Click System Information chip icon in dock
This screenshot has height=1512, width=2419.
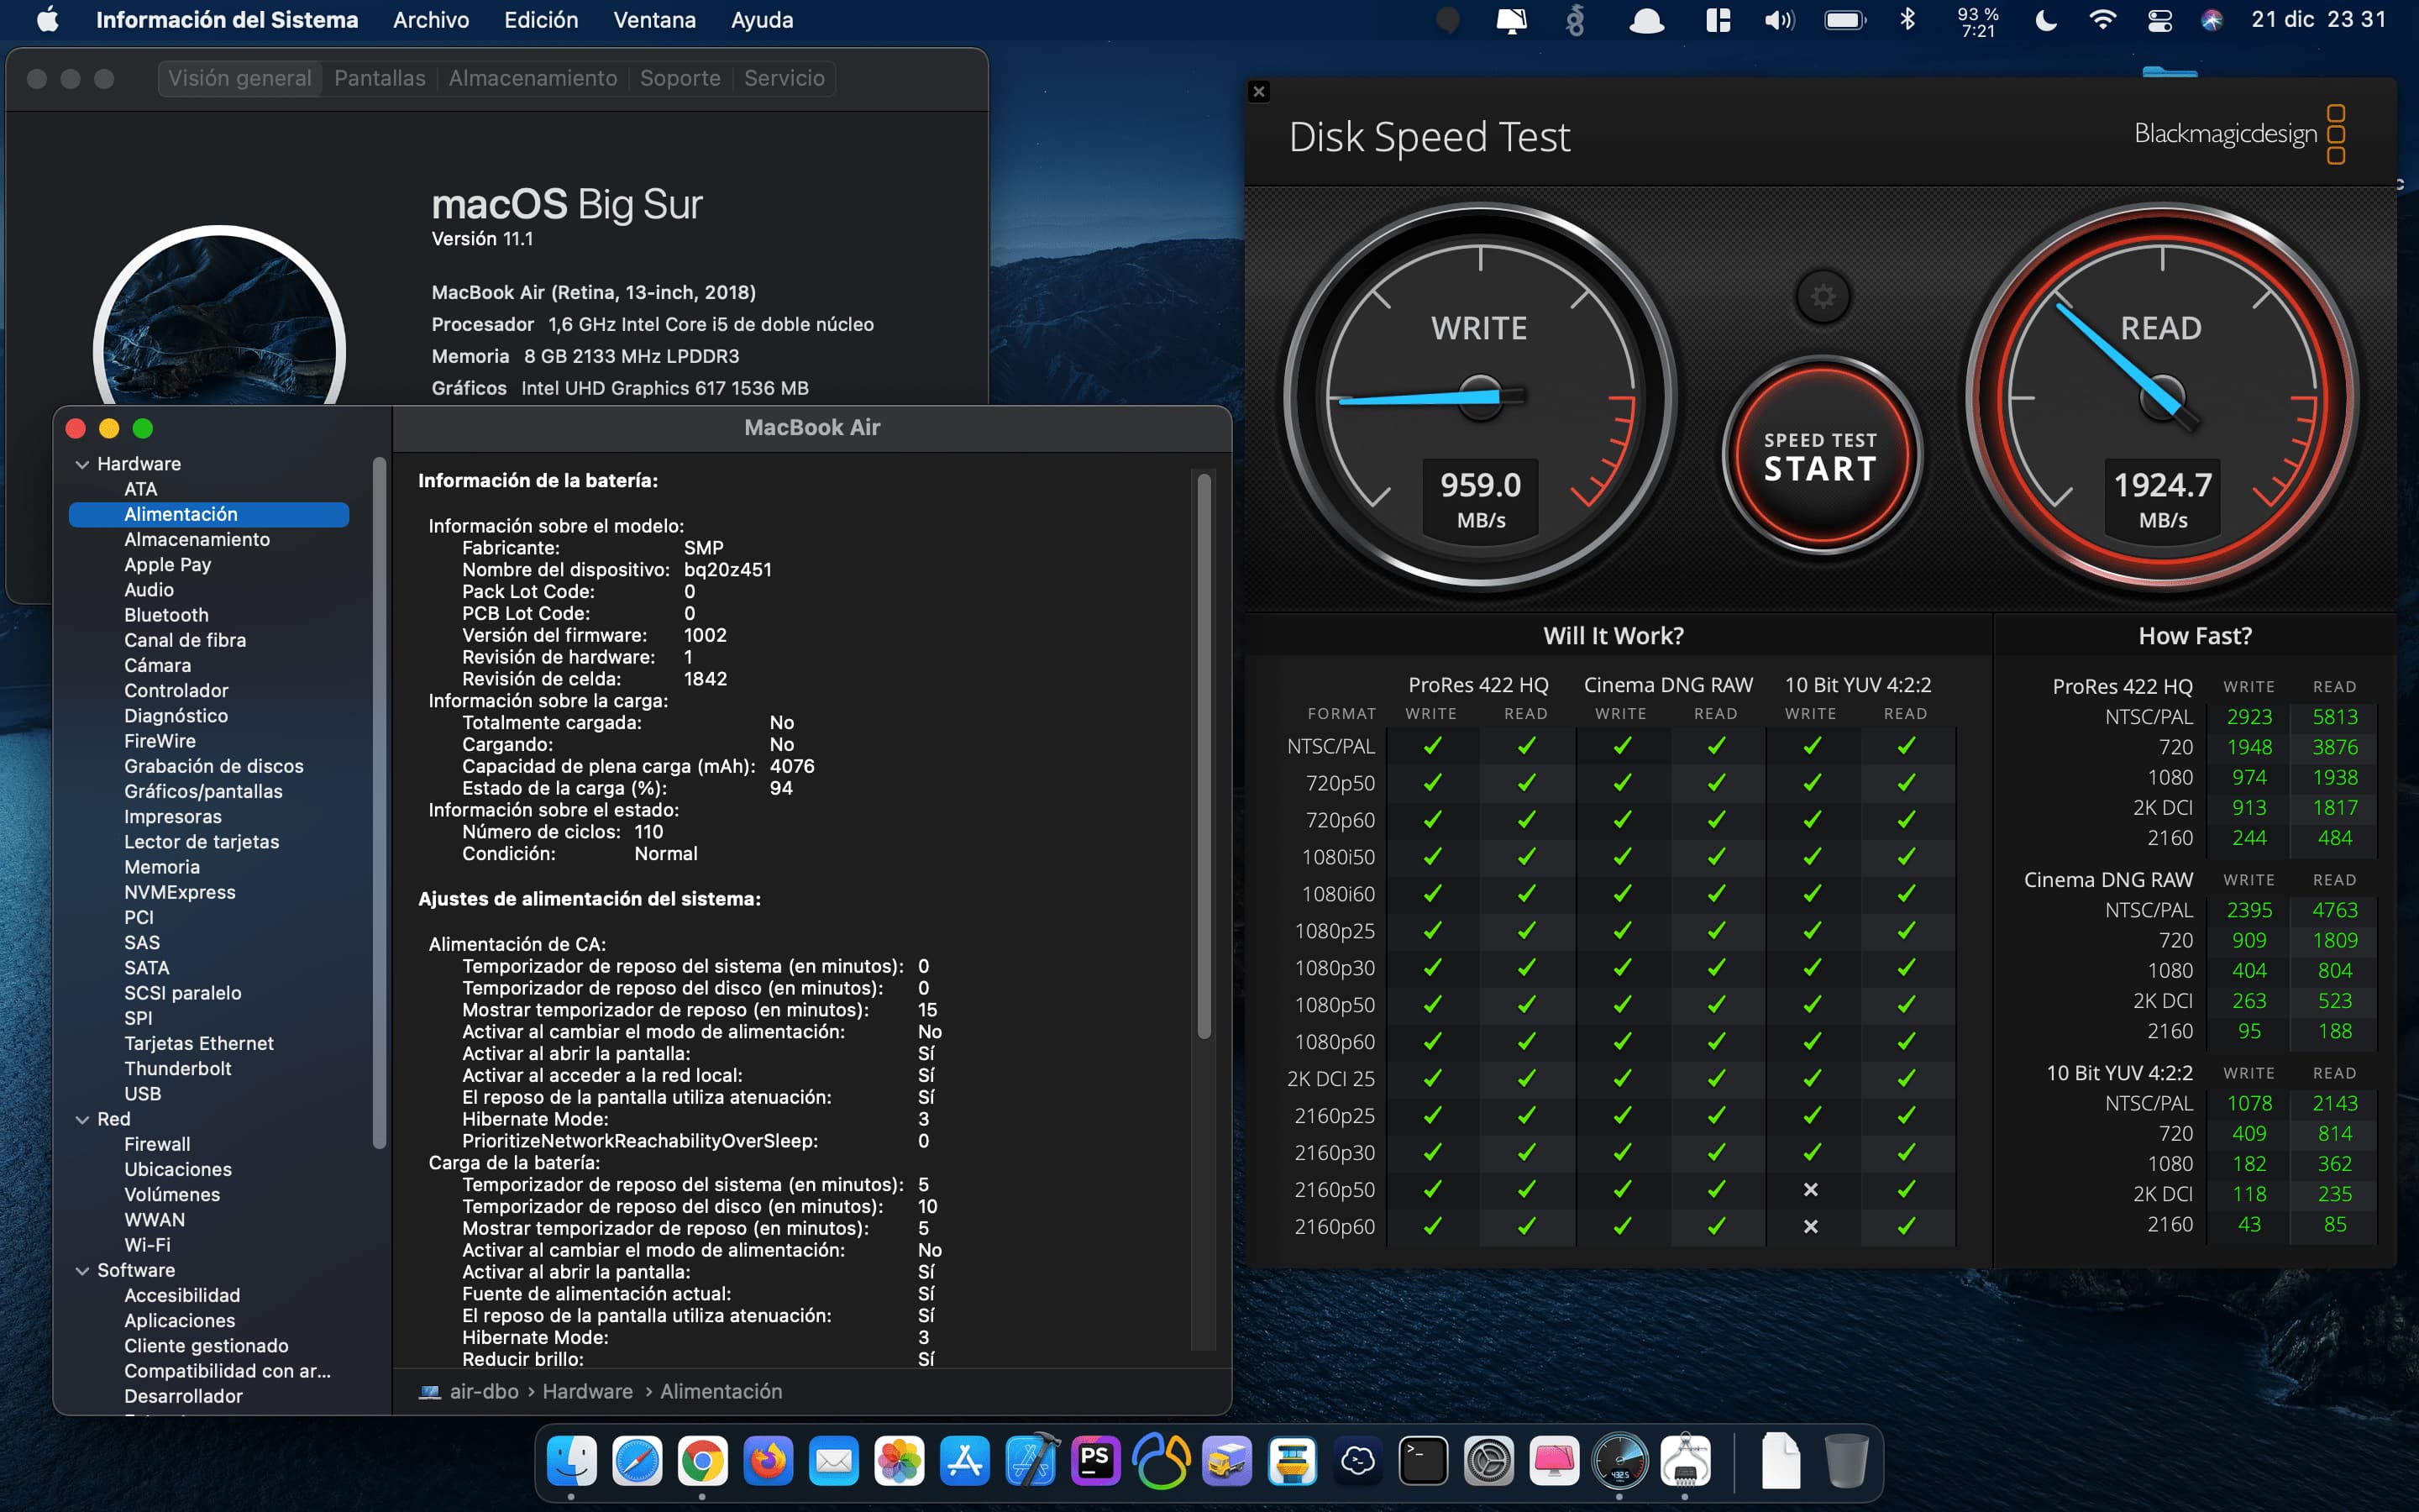pyautogui.click(x=1685, y=1461)
